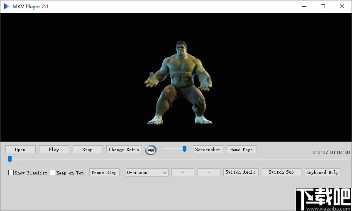Screen dimensions: 352x211
Task: Take a Screenshot of the video
Action: 208,150
